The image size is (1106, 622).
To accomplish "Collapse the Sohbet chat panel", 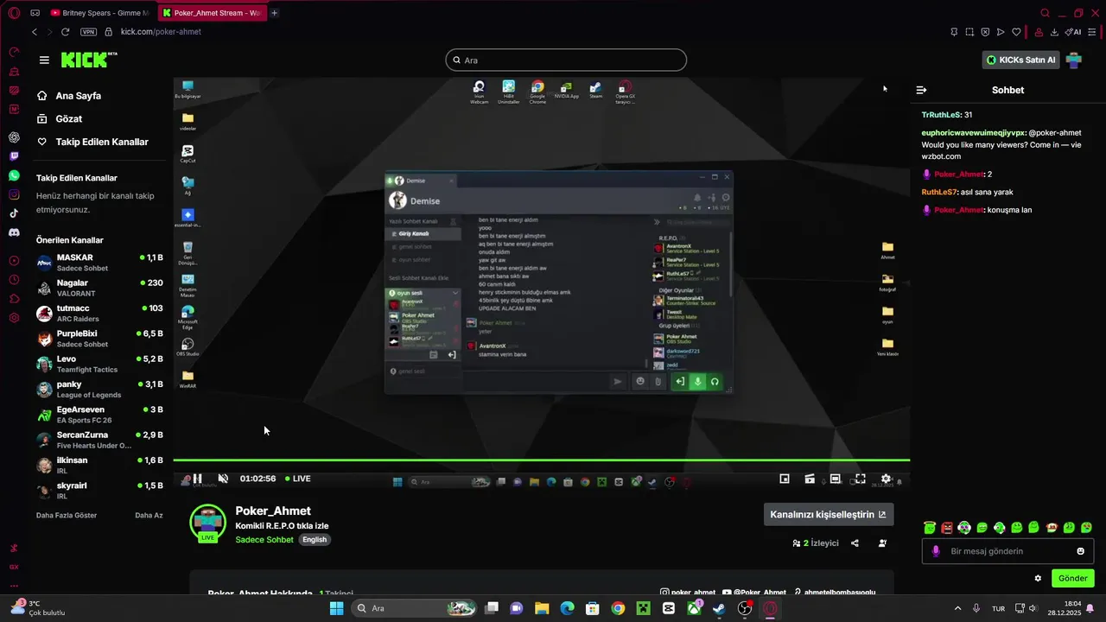I will point(921,90).
